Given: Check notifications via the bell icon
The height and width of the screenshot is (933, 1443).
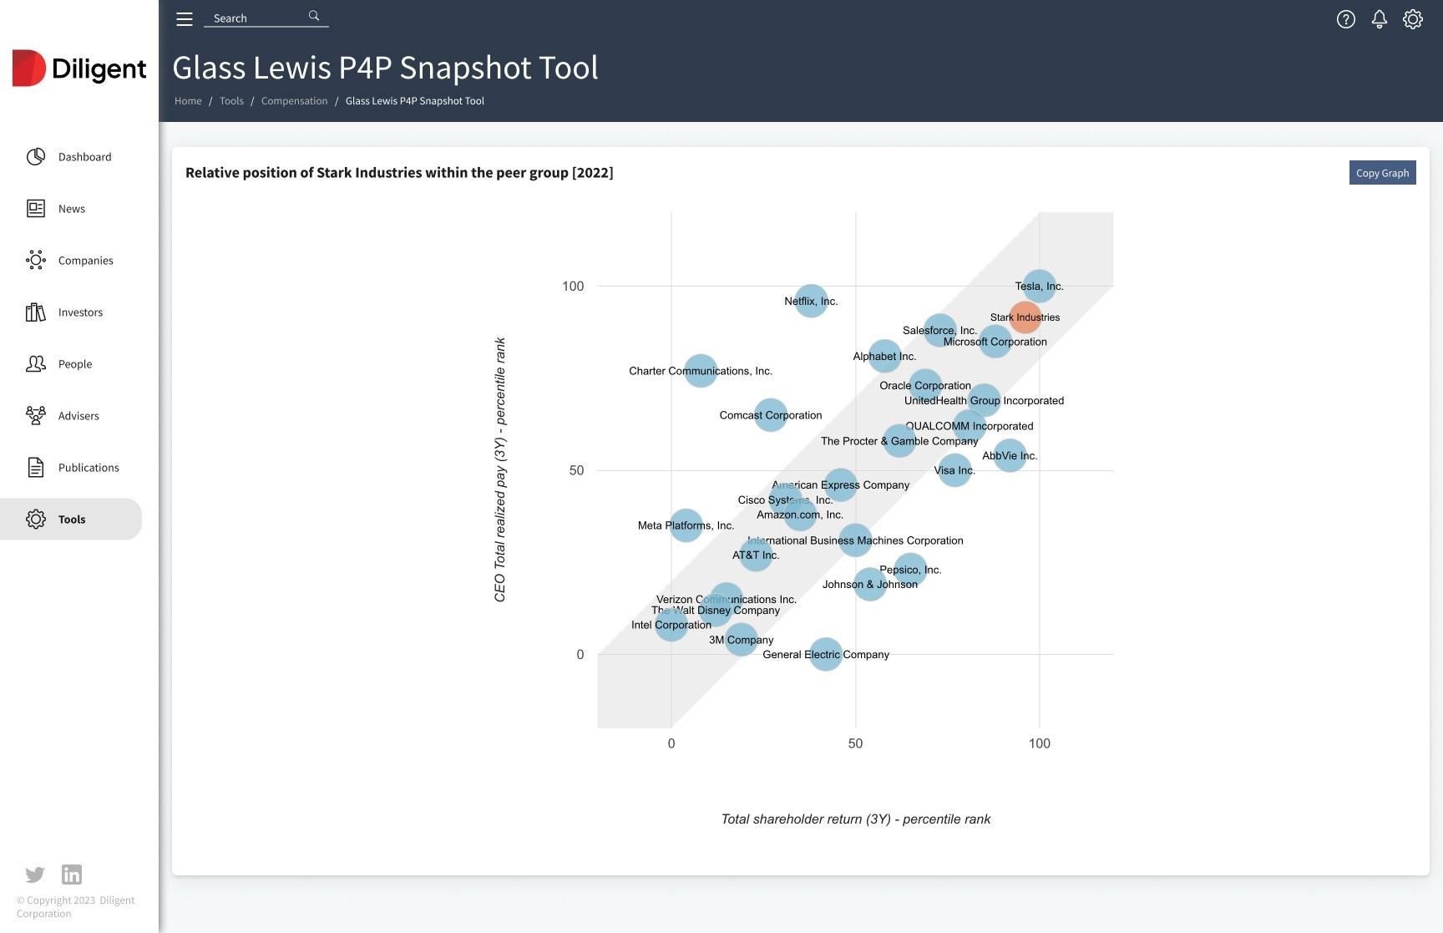Looking at the screenshot, I should coord(1380,19).
